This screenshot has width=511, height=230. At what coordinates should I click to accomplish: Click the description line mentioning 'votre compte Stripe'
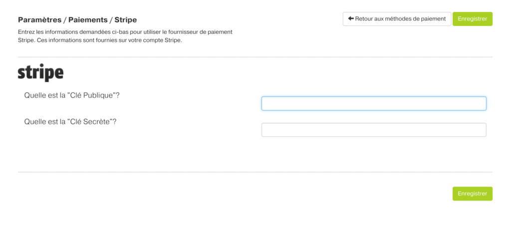(100, 41)
